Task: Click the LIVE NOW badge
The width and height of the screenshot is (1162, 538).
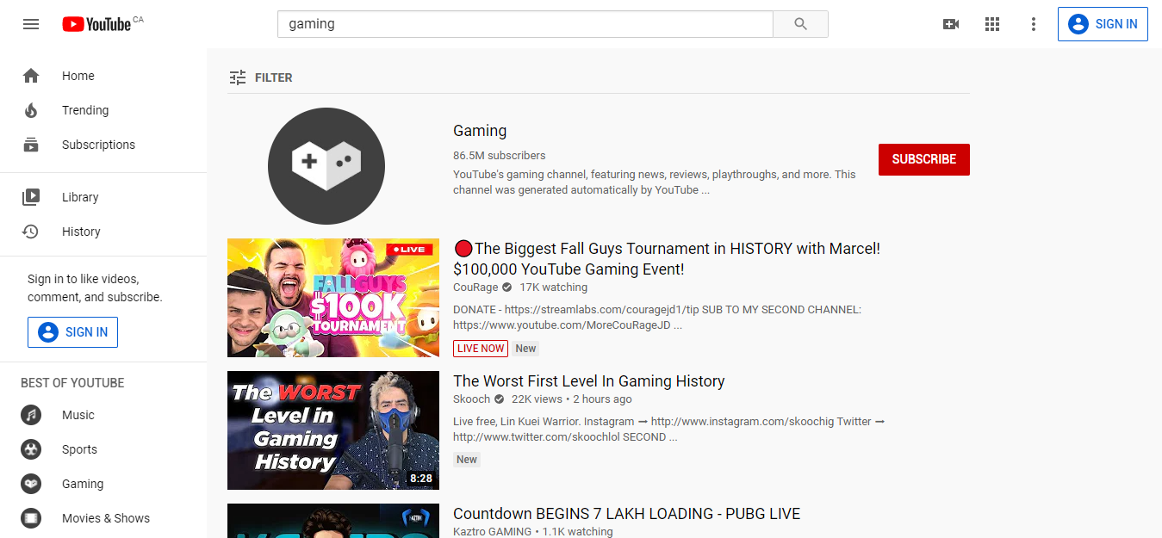Action: pos(481,349)
